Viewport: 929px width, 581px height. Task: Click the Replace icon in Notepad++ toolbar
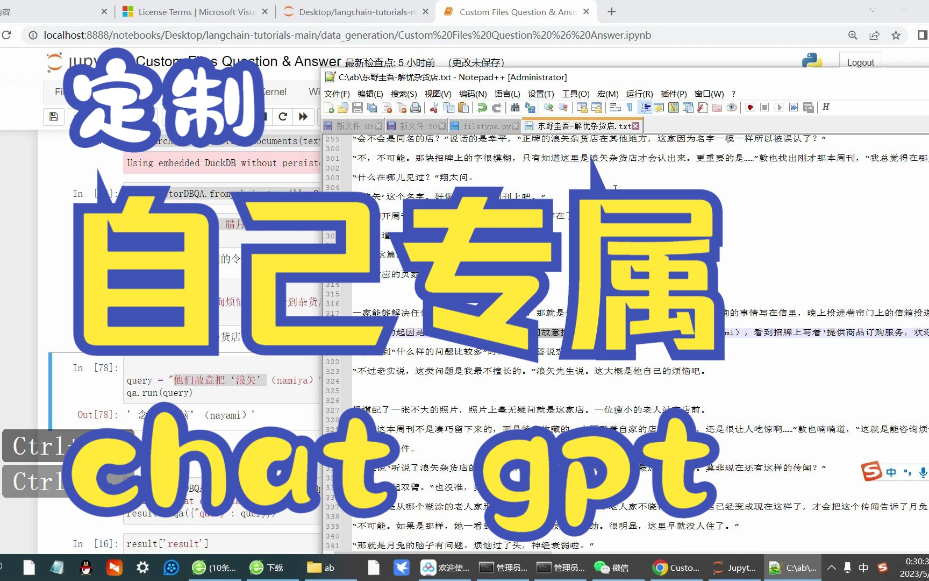pos(530,108)
